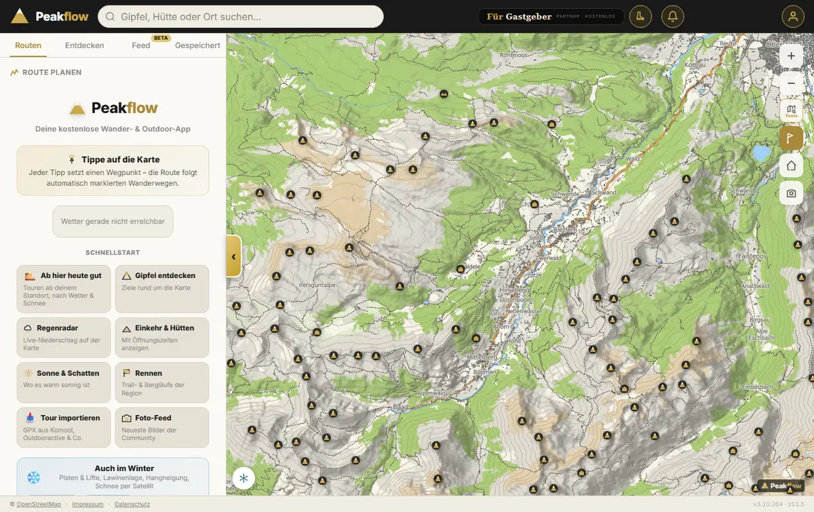The width and height of the screenshot is (814, 512).
Task: Open the Foto-Feed card
Action: pos(161,427)
